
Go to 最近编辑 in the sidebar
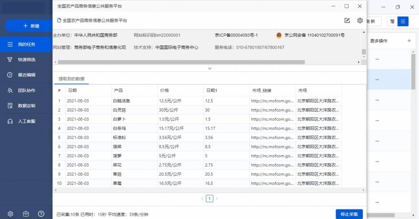(x=26, y=75)
